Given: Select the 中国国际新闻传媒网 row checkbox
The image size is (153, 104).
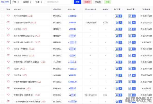Looking at the screenshot, I should pyautogui.click(x=2, y=22).
